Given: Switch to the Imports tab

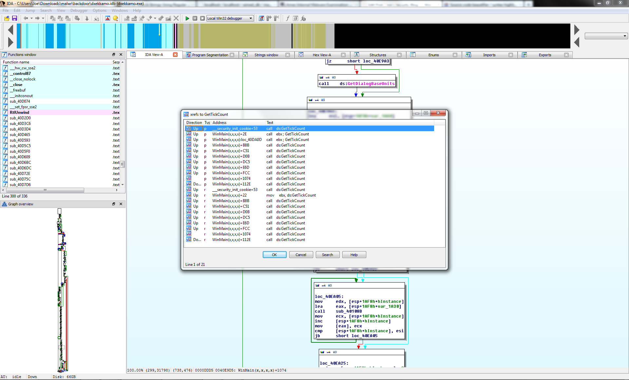Looking at the screenshot, I should [x=489, y=55].
